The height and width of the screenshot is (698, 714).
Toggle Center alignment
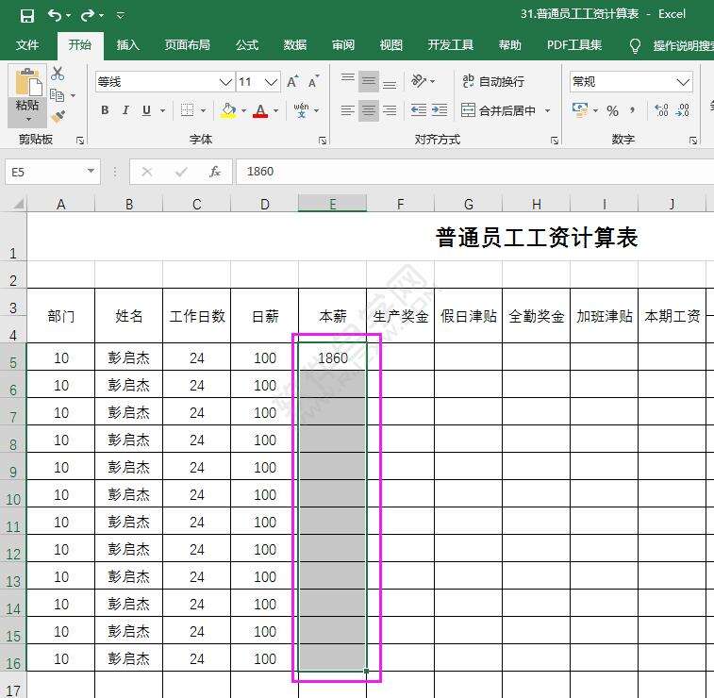pyautogui.click(x=369, y=110)
